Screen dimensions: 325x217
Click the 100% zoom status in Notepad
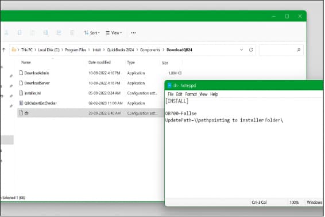(x=294, y=203)
